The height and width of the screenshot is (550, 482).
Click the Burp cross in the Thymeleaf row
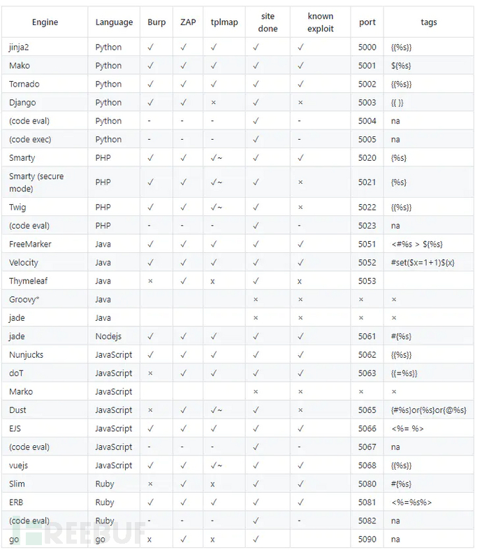[150, 281]
